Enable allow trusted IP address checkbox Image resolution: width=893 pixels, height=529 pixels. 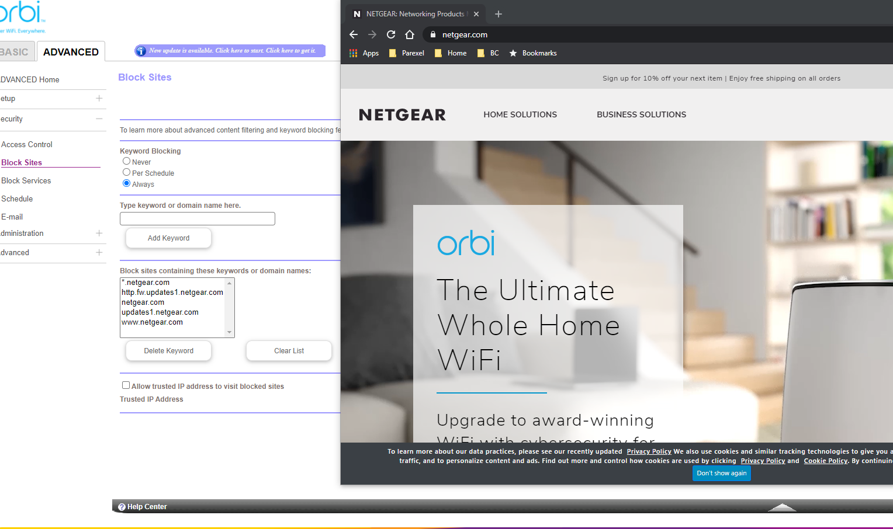point(126,385)
